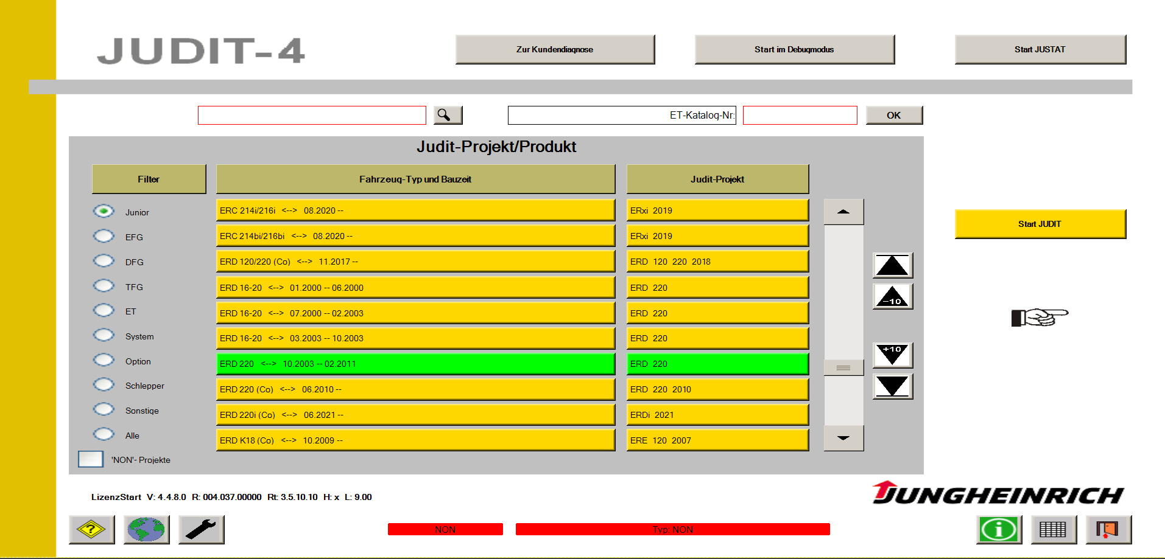This screenshot has height=559, width=1165.
Task: Click Start im Debugmodus button
Action: pos(794,49)
